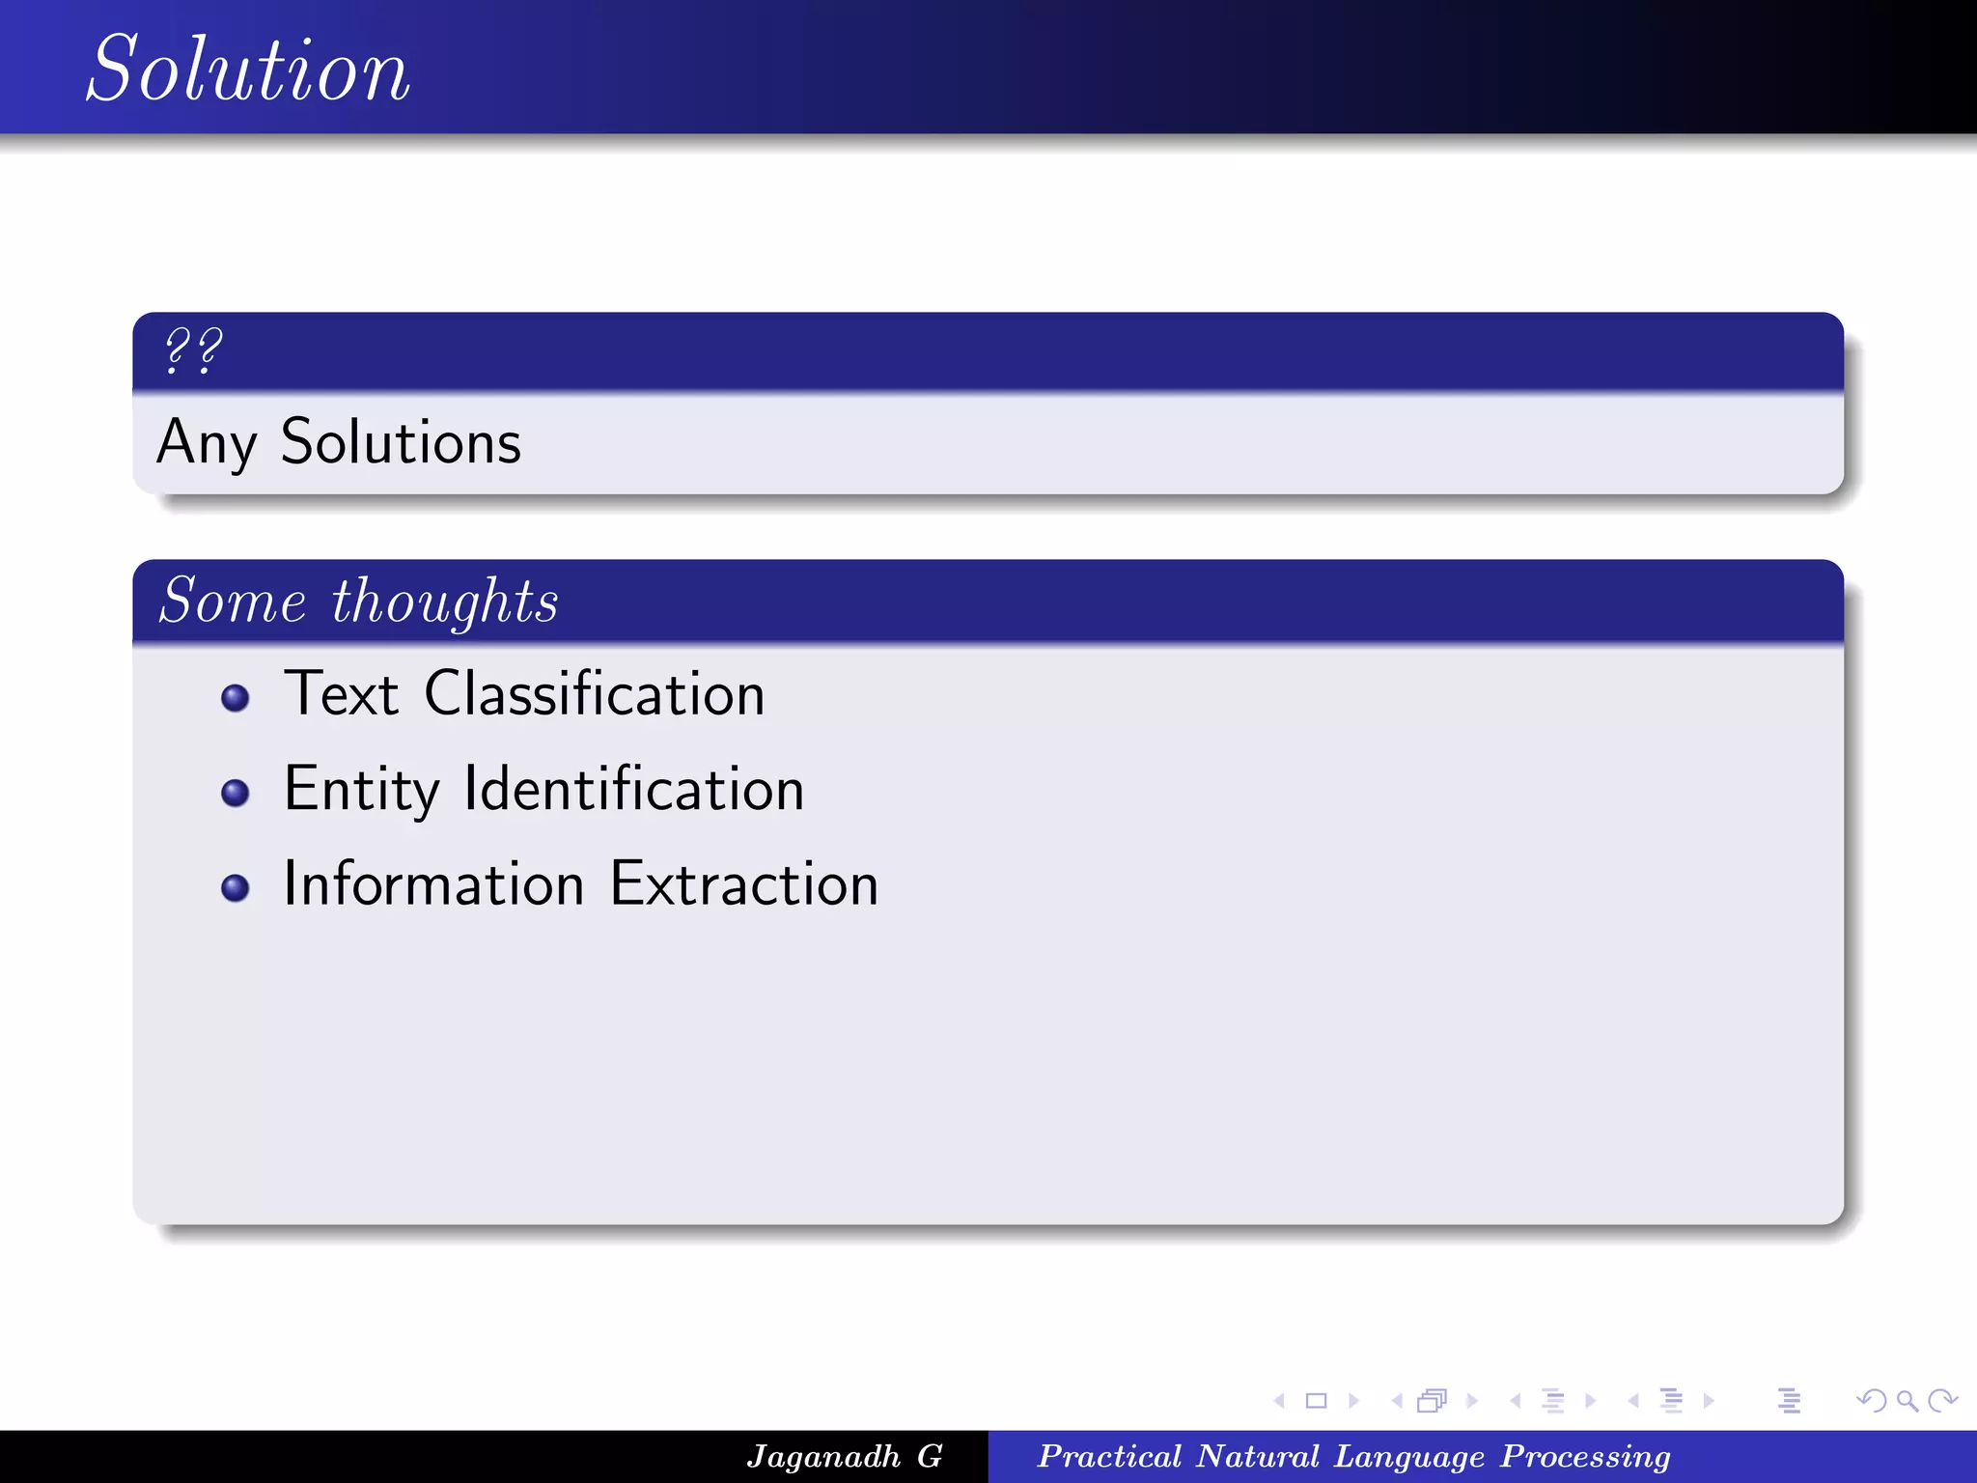Click the slide rectangle navigation icon
Viewport: 1977px width, 1483px height.
coord(1316,1400)
